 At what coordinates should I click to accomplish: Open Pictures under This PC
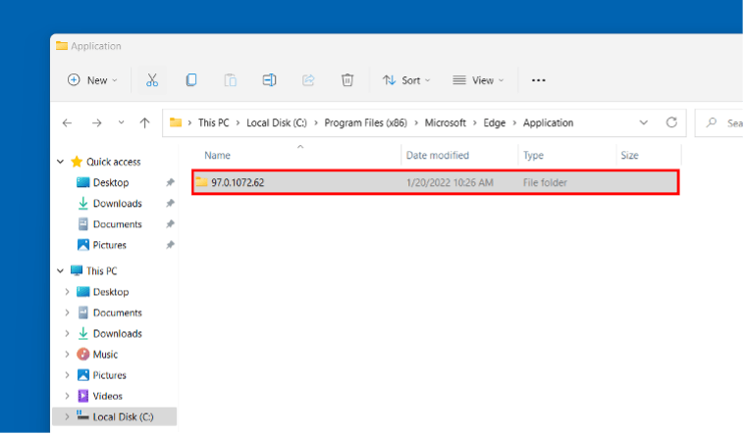coord(109,375)
